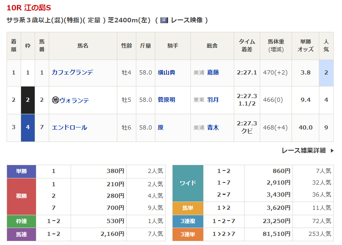Click the blue bracket number 4 cell
The width and height of the screenshot is (342, 245).
click(28, 127)
